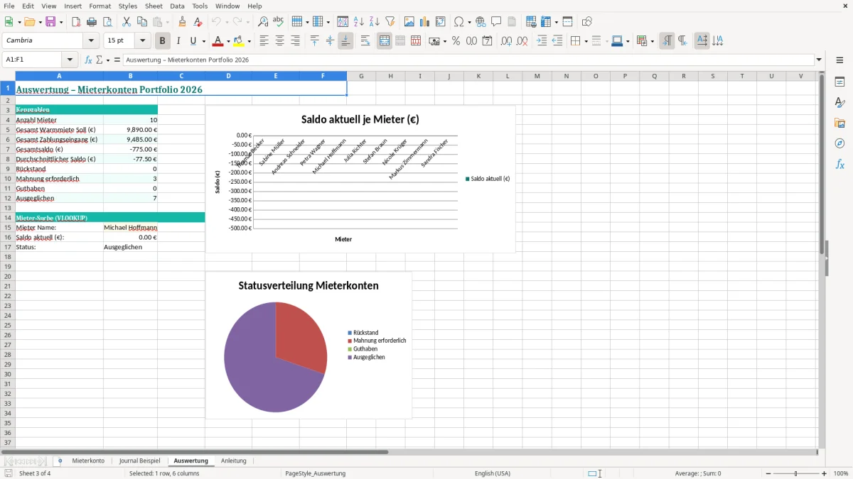Copy selection with the Copy icon

(x=142, y=22)
